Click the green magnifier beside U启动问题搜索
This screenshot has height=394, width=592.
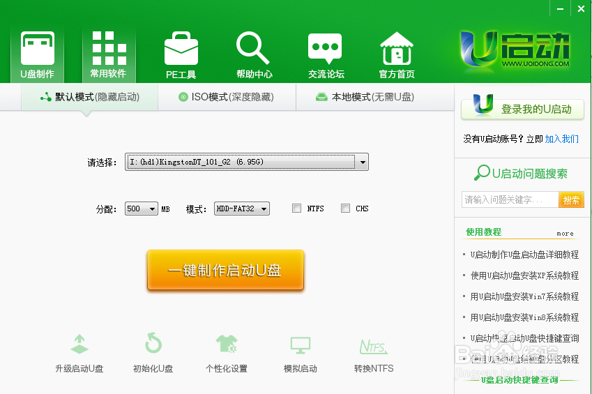482,173
